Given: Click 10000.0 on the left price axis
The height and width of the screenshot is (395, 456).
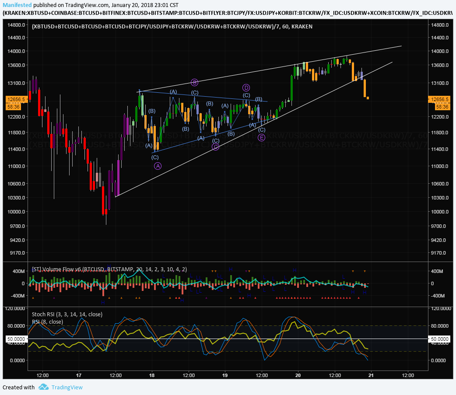Looking at the screenshot, I should [x=16, y=212].
